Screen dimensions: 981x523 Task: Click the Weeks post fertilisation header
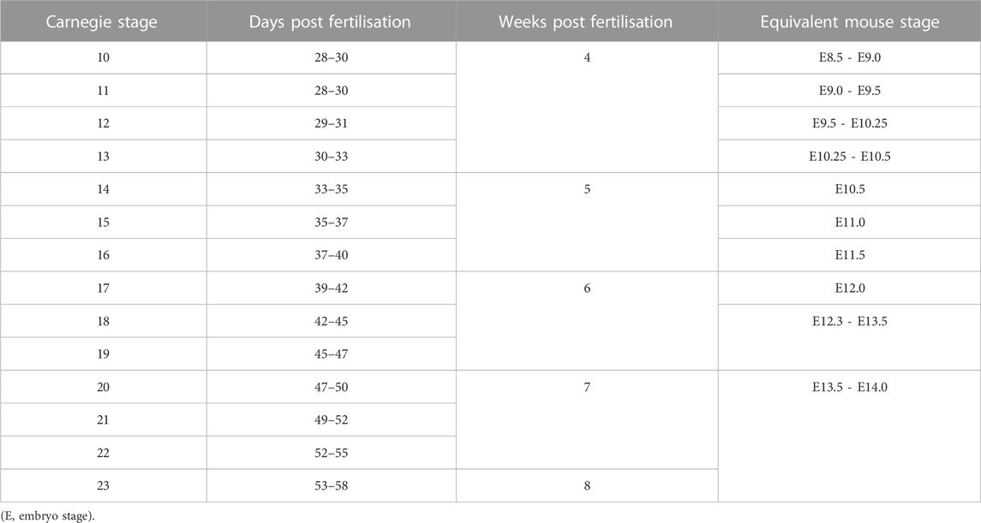587,22
